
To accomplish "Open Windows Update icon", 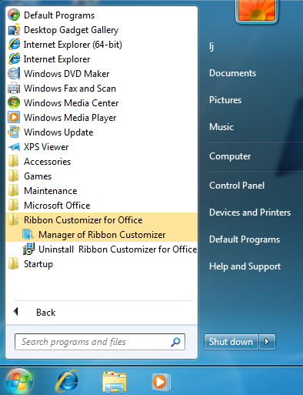I will tap(14, 132).
